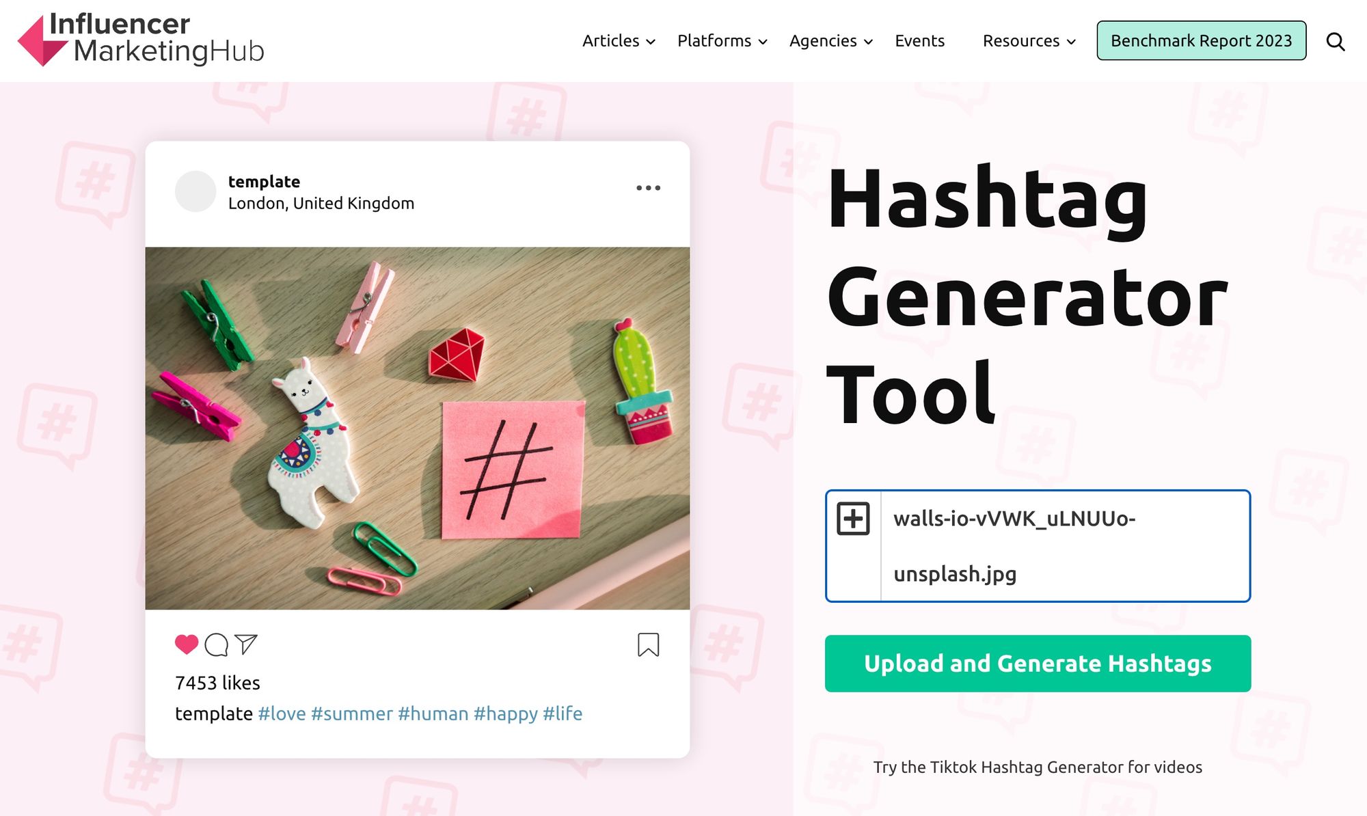
Task: Open the three-dot menu on the template post
Action: pyautogui.click(x=648, y=188)
